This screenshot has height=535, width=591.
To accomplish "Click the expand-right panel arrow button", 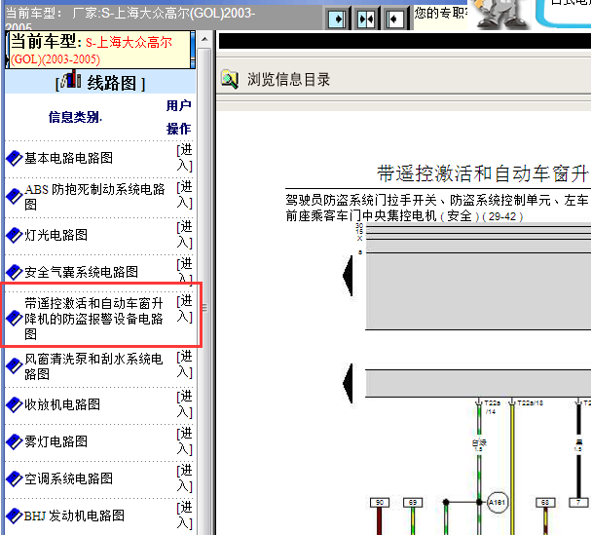I will 337,19.
